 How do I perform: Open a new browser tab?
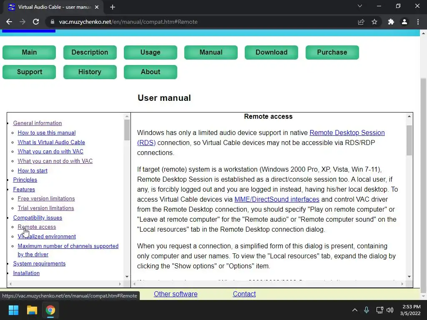113,7
